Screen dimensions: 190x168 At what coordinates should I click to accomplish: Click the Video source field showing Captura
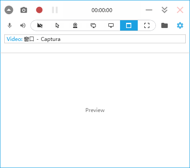(95, 39)
